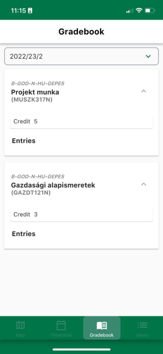The width and height of the screenshot is (163, 354).
Task: Tap the Credit 5 row
Action: tap(81, 121)
